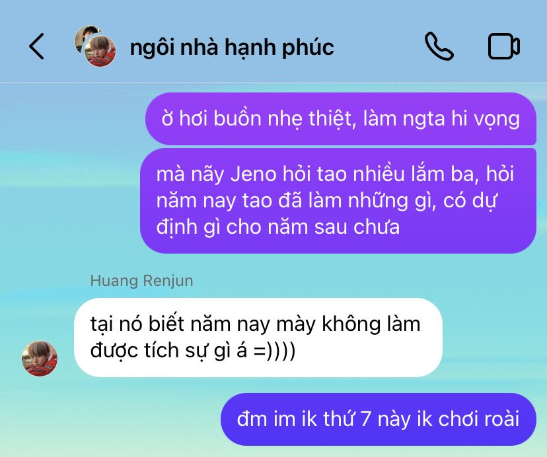The width and height of the screenshot is (547, 457).
Task: Tap the word 'Jeno' in the purple message
Action: point(253,174)
